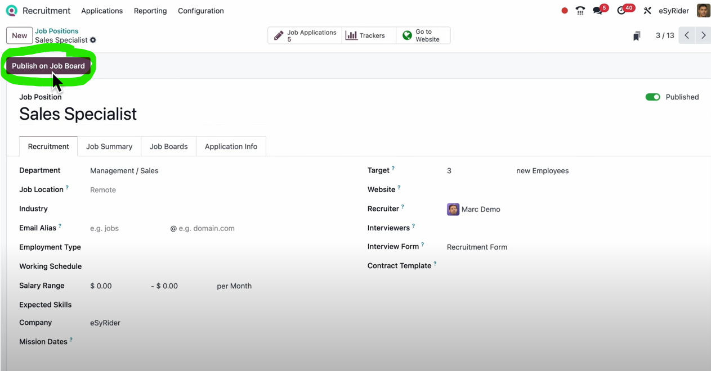711x371 pixels.
Task: Click the next record arrow in pager
Action: click(703, 35)
